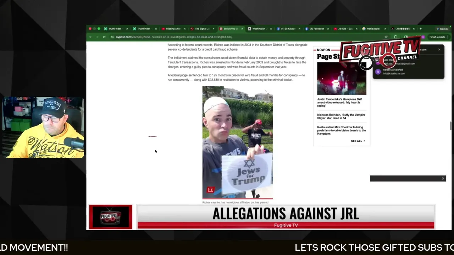
Task: Click paragraph starting 'The indictment claimed the conspirators'
Action: coord(237,62)
